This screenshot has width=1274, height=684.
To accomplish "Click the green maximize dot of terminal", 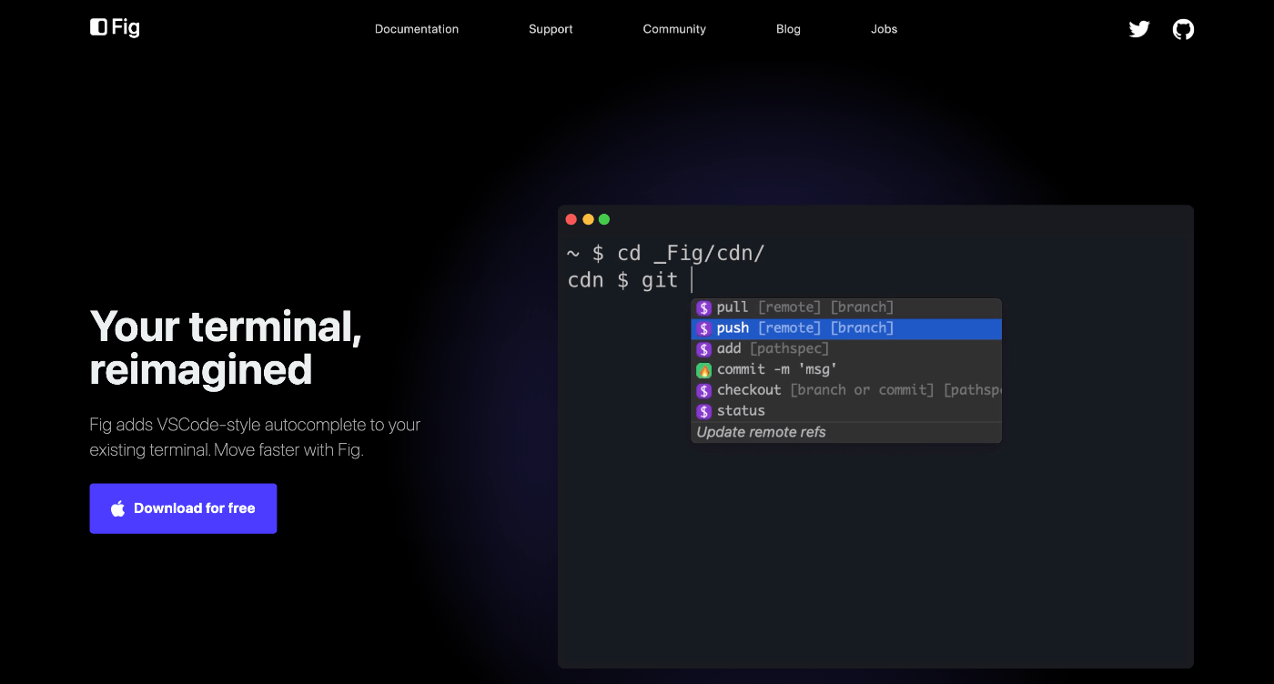I will coord(604,219).
